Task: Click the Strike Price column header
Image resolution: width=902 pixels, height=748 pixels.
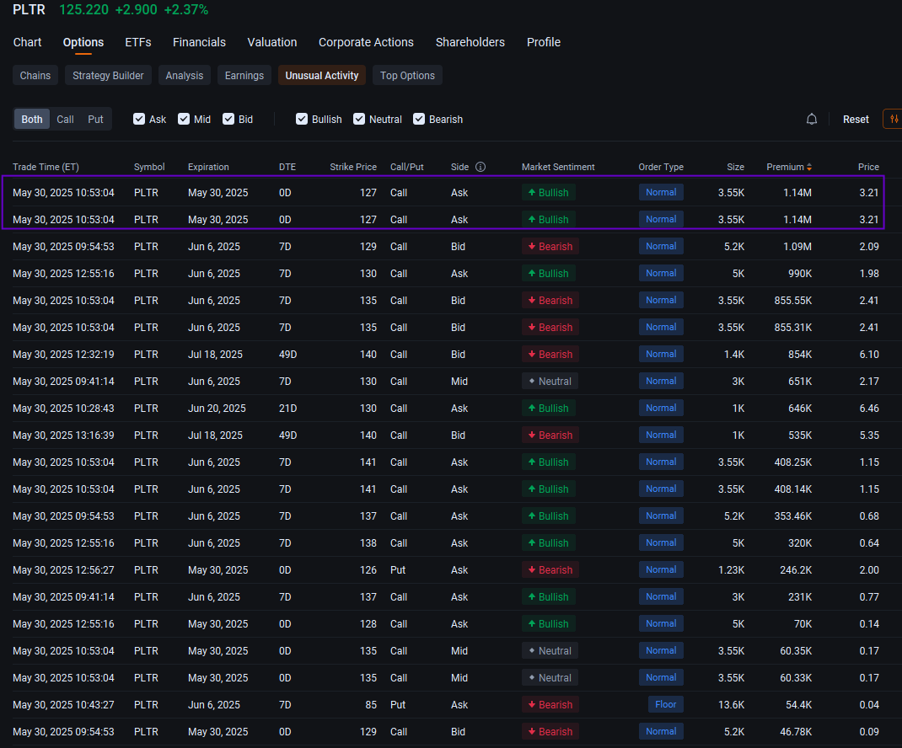Action: tap(352, 167)
